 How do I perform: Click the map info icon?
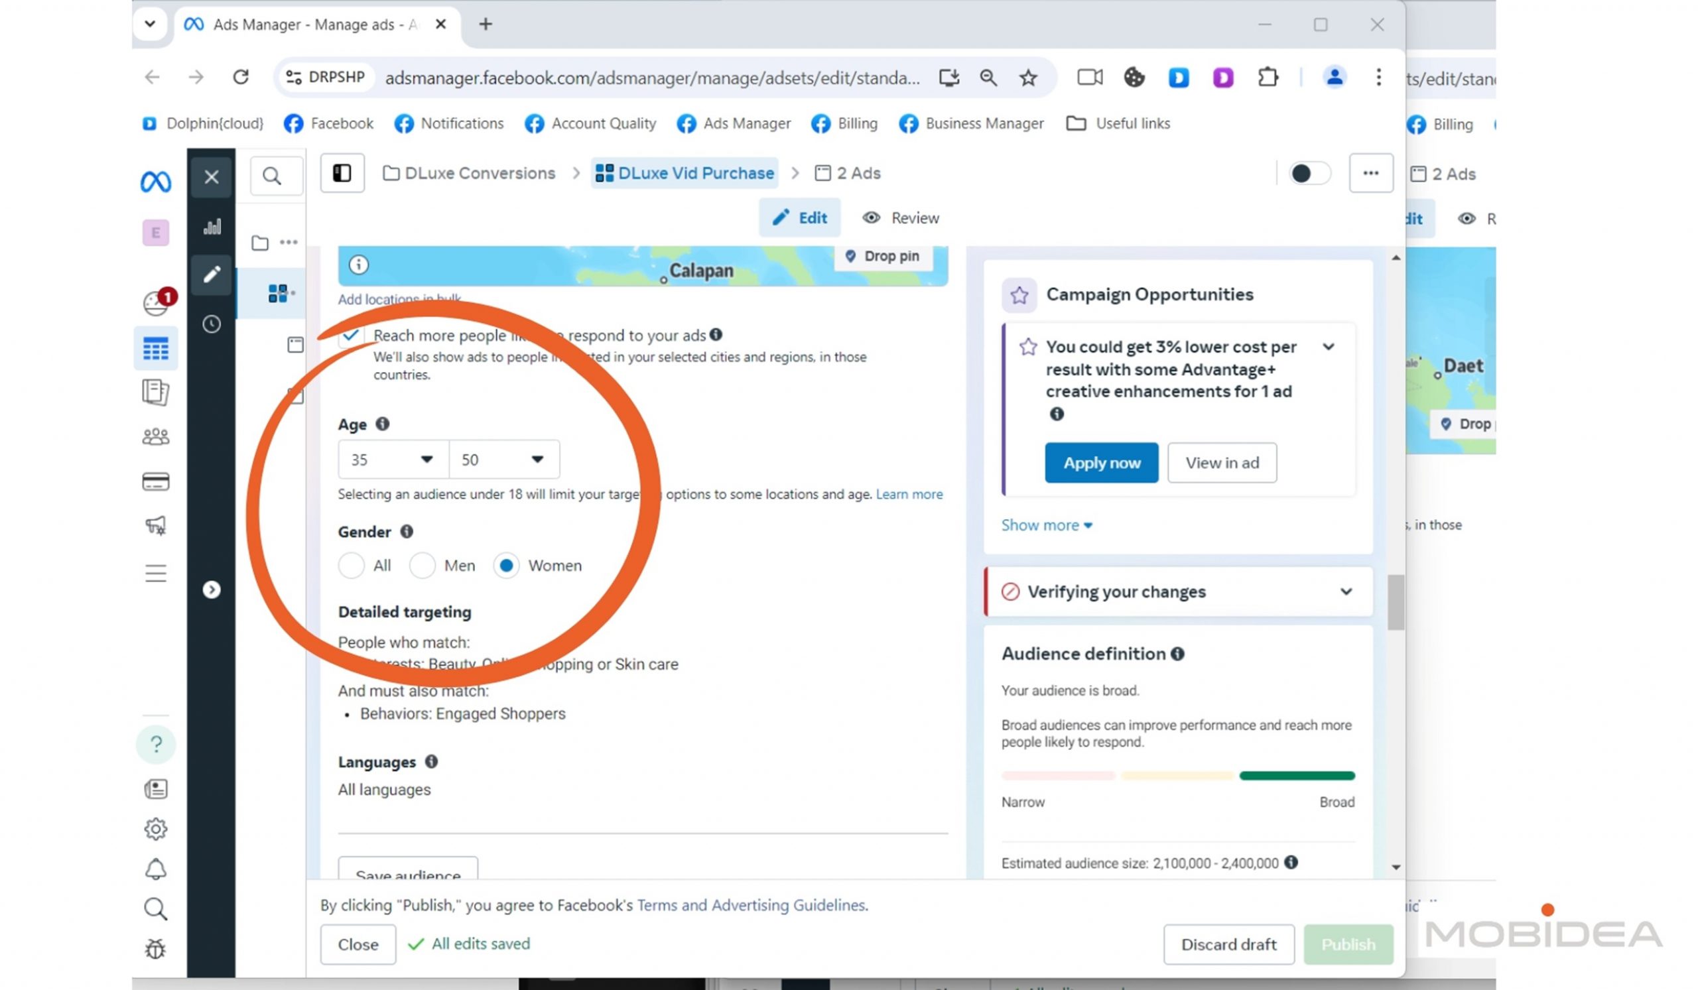(x=358, y=265)
